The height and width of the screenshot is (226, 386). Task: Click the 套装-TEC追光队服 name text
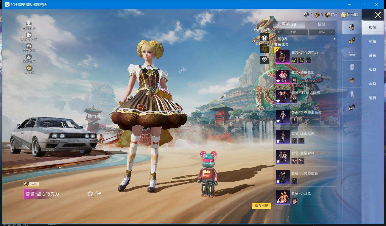(306, 93)
